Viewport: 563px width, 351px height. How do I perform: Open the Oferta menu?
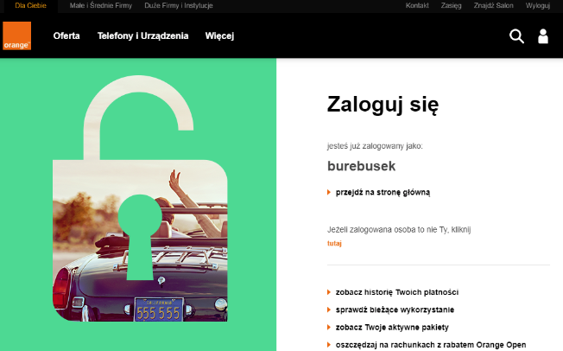pos(66,35)
